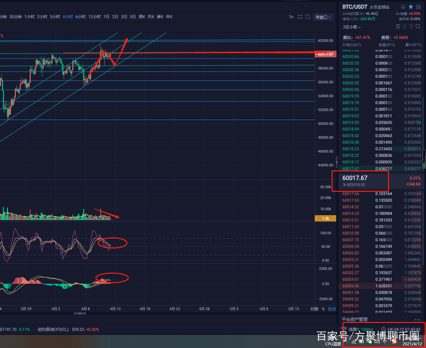Click the add panel icon in order book header
The image size is (426, 348).
pyautogui.click(x=418, y=27)
